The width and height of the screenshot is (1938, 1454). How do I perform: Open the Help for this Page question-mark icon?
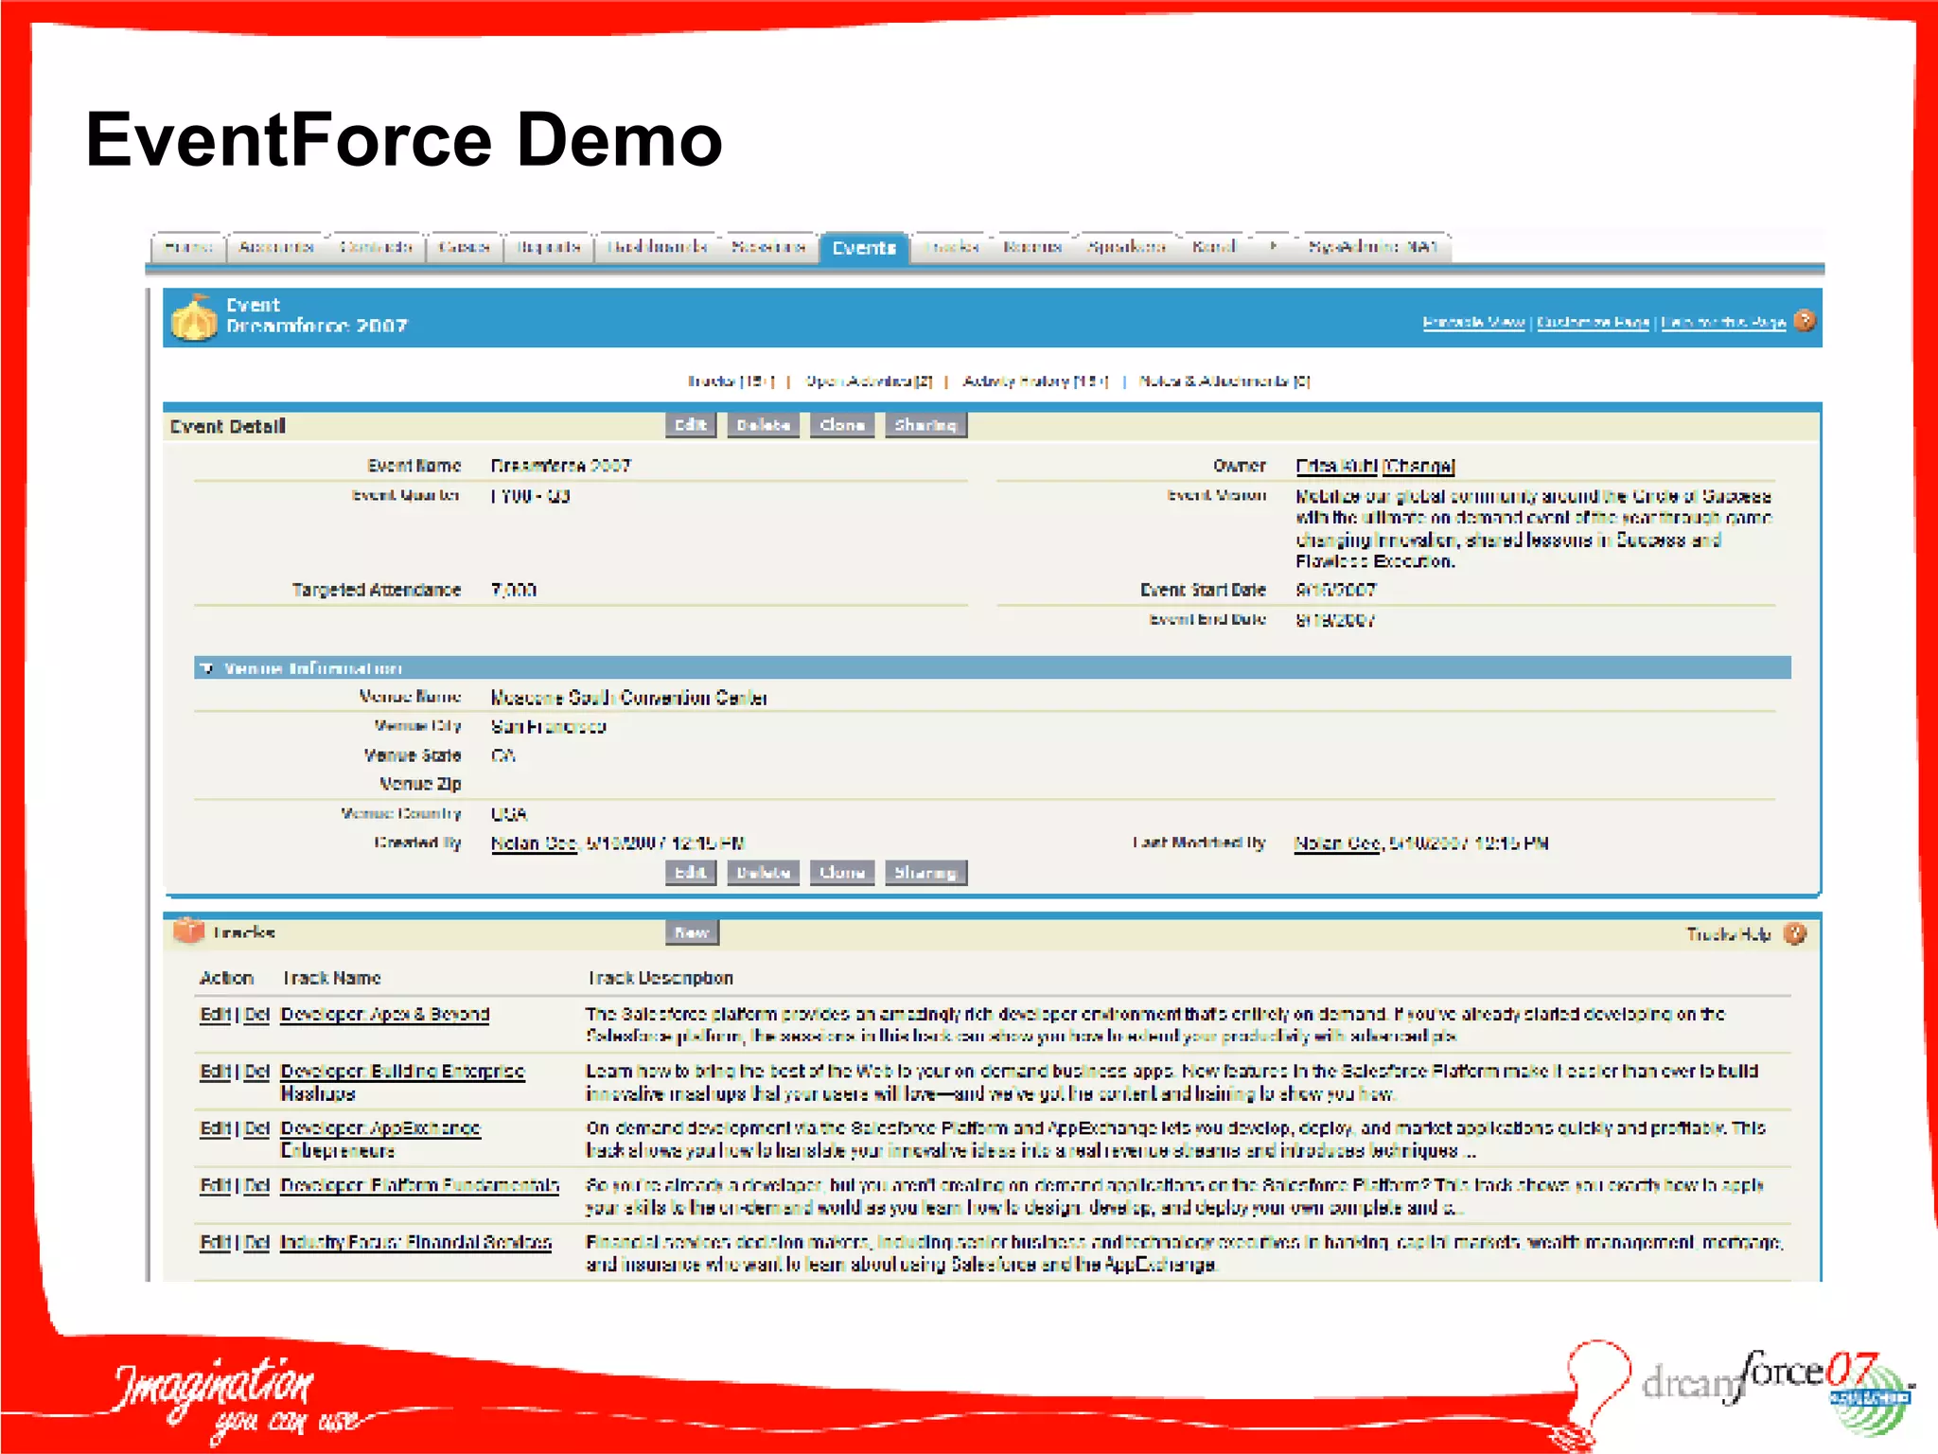(x=1805, y=321)
